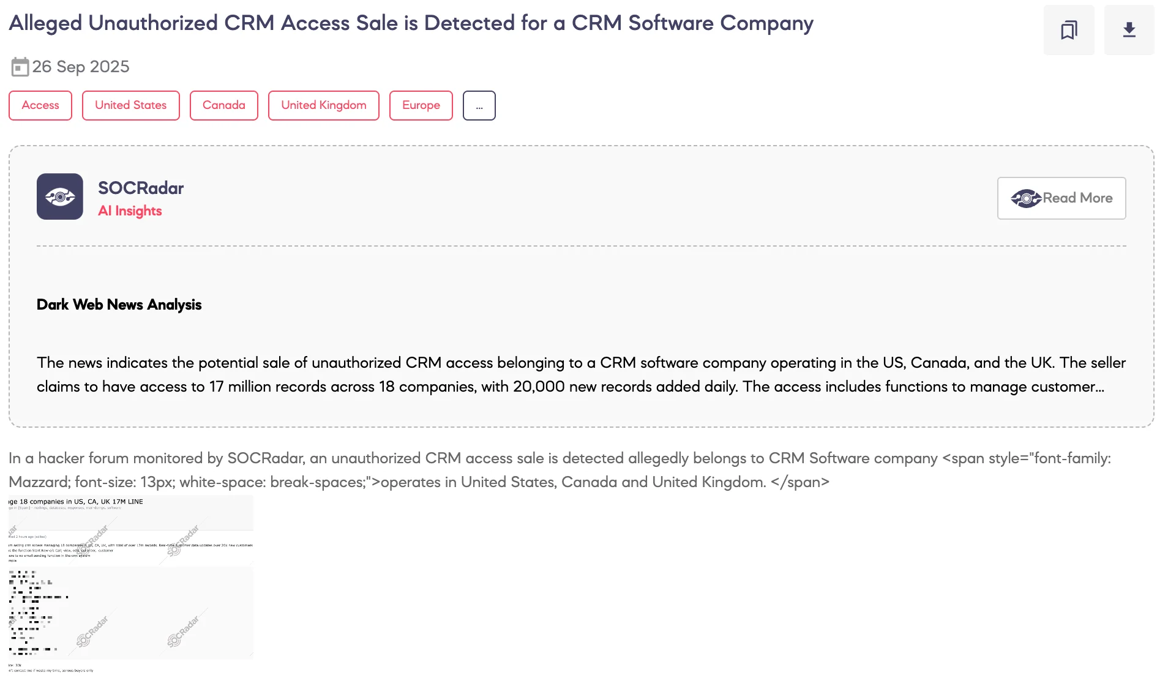The width and height of the screenshot is (1157, 678).
Task: Click the SOCRadar provider name
Action: (x=141, y=188)
